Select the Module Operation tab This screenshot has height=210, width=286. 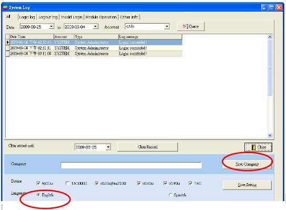click(101, 17)
